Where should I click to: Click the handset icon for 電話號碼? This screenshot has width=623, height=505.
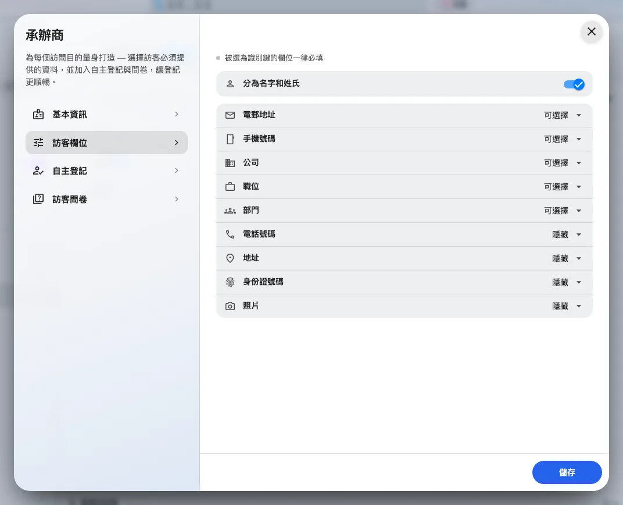[230, 234]
